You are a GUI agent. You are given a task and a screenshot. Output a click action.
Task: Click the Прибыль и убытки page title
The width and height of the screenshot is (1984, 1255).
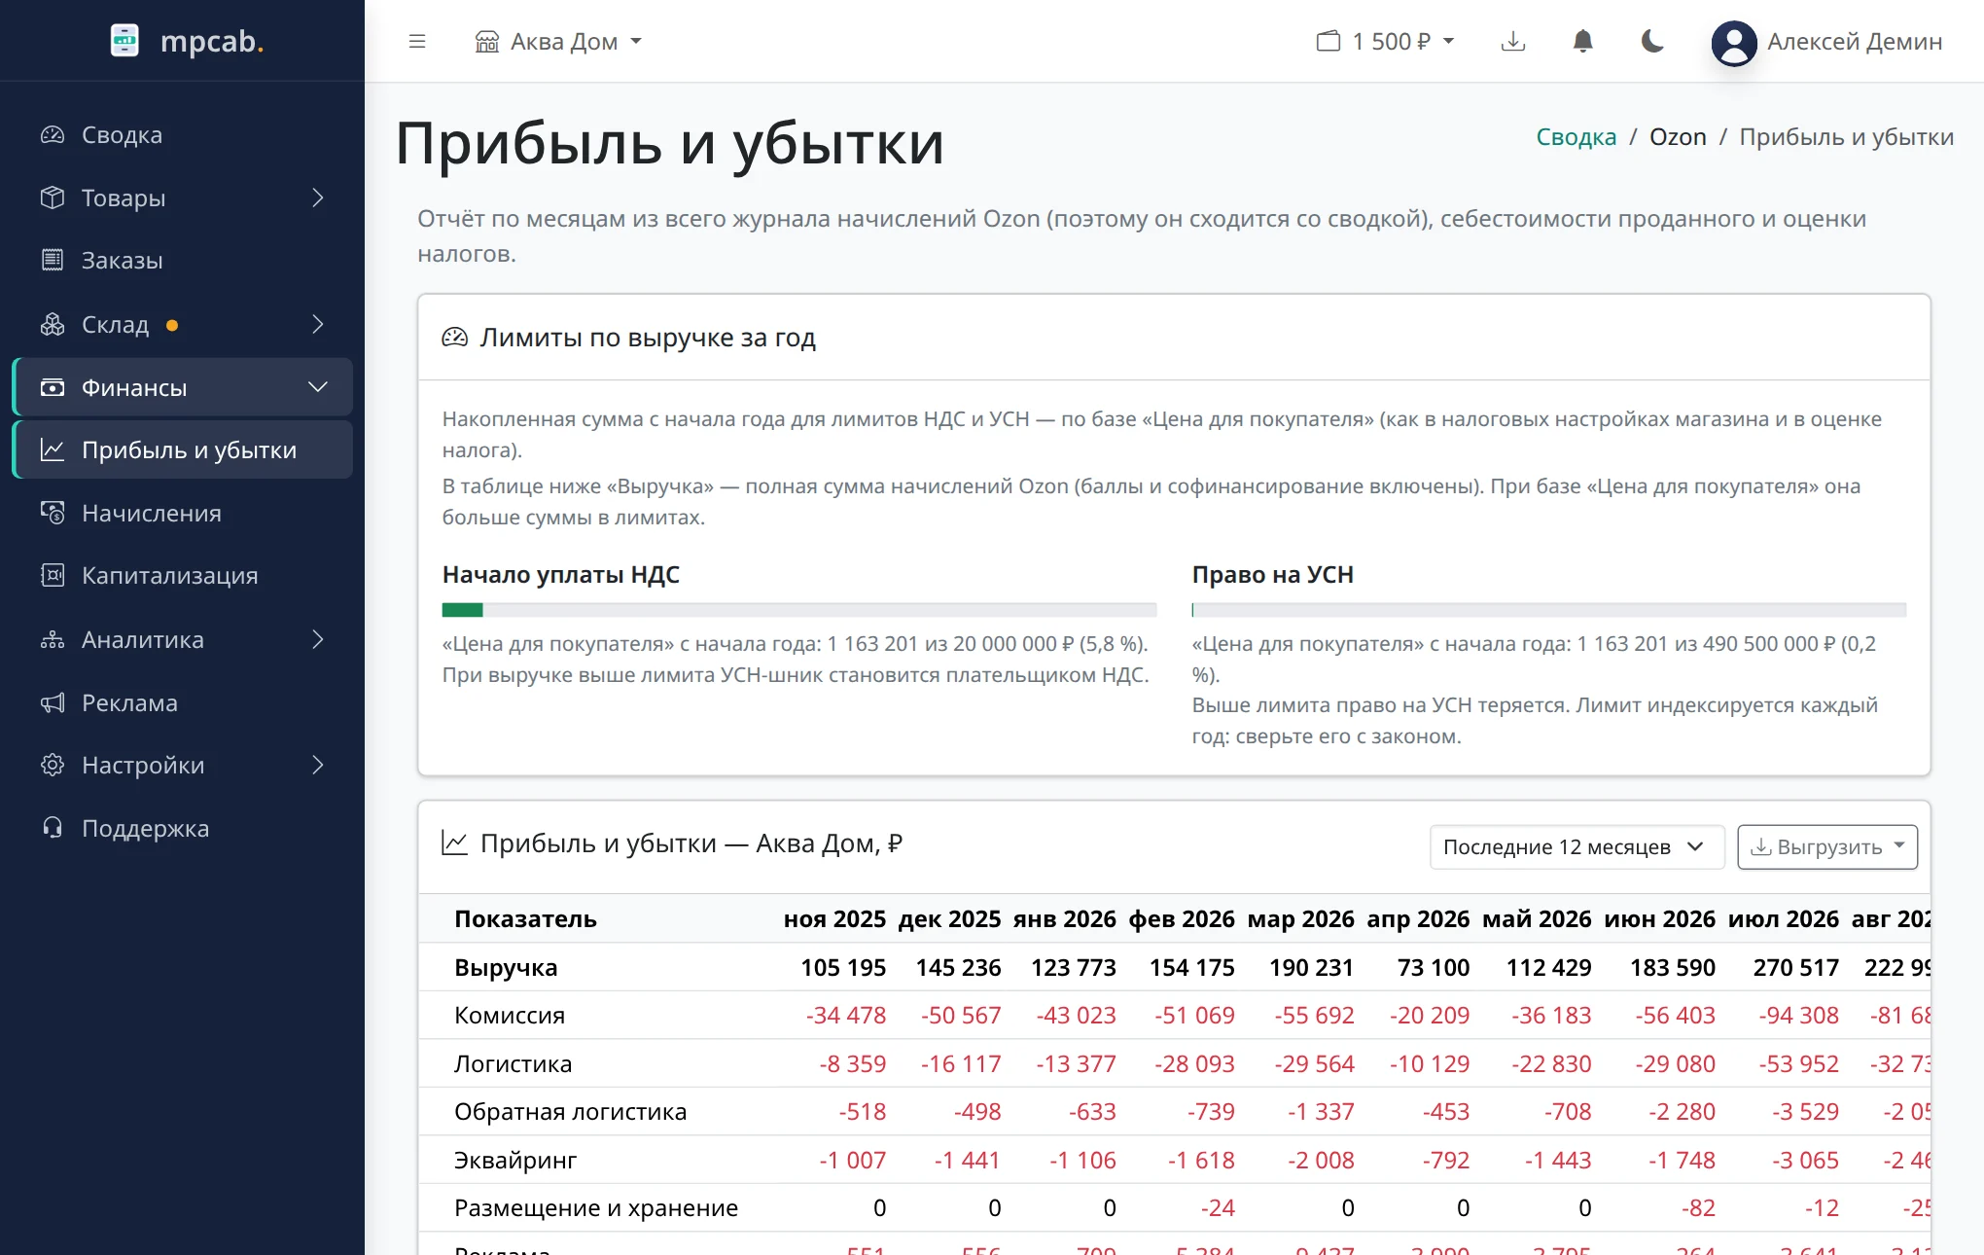(670, 144)
